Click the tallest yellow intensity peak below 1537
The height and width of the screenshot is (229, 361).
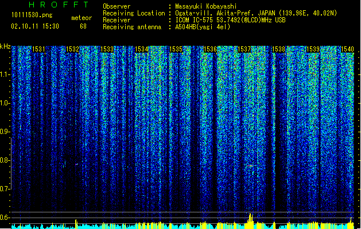pos(250,220)
